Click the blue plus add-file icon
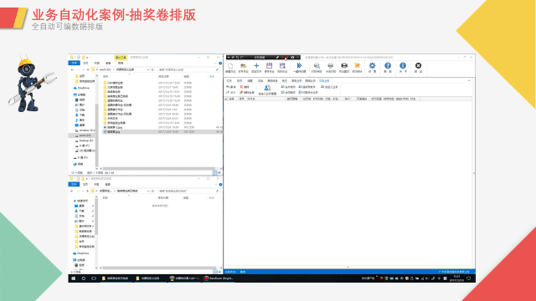536x301 pixels. pos(256,66)
